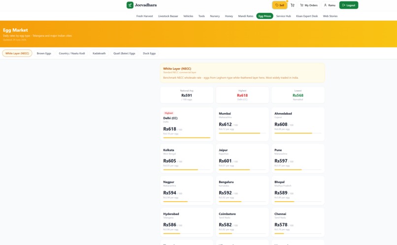
Task: Click the Sell button
Action: click(x=279, y=5)
